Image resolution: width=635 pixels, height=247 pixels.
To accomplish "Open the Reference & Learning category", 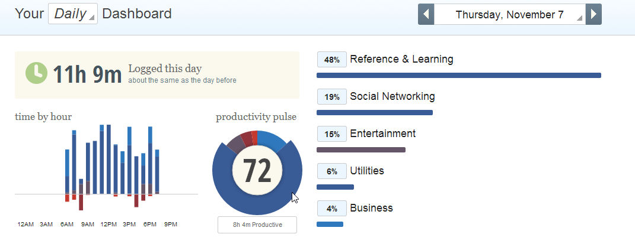I will [x=401, y=59].
